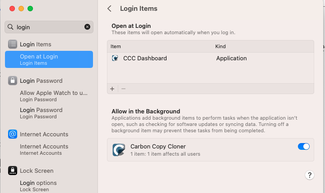Add a login item with plus button
The image size is (325, 193).
pyautogui.click(x=112, y=89)
